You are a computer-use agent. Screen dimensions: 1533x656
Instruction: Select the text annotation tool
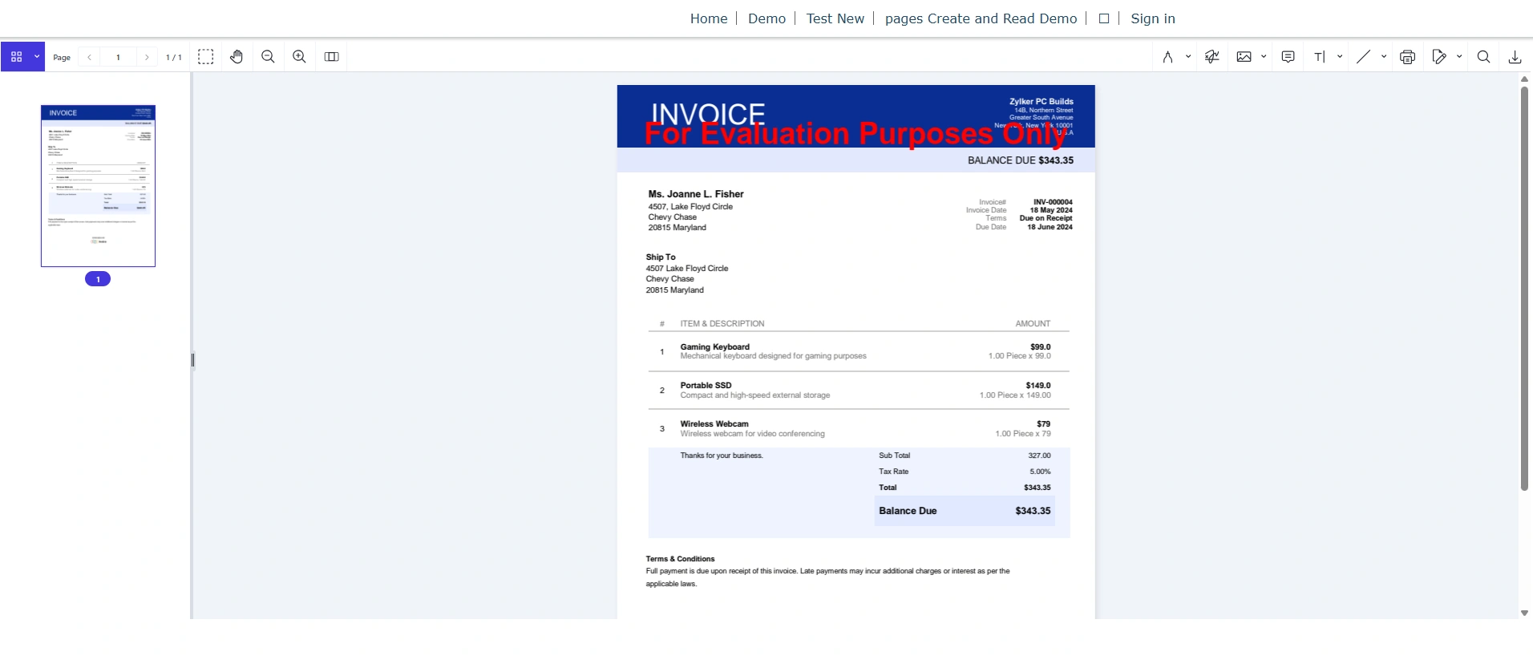tap(1320, 57)
